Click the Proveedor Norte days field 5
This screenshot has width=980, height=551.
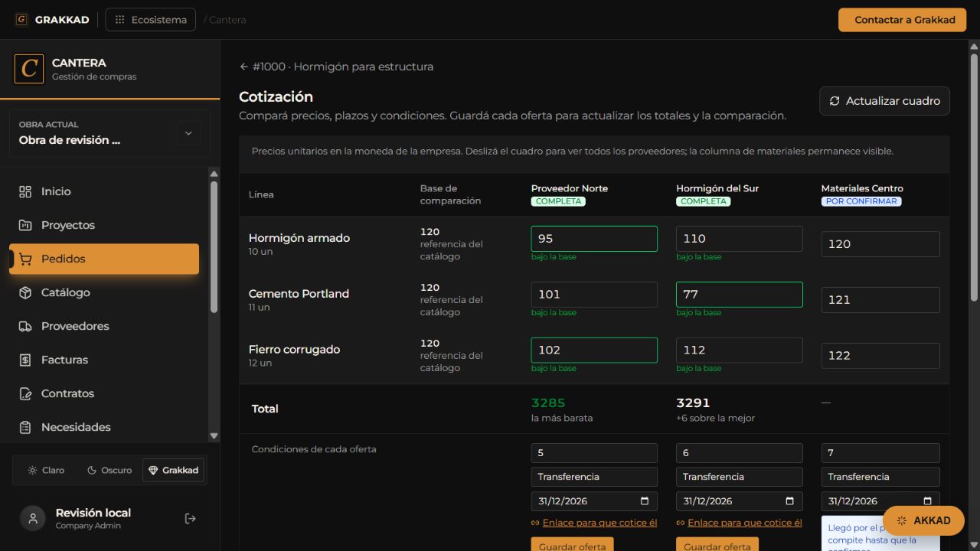coord(594,453)
